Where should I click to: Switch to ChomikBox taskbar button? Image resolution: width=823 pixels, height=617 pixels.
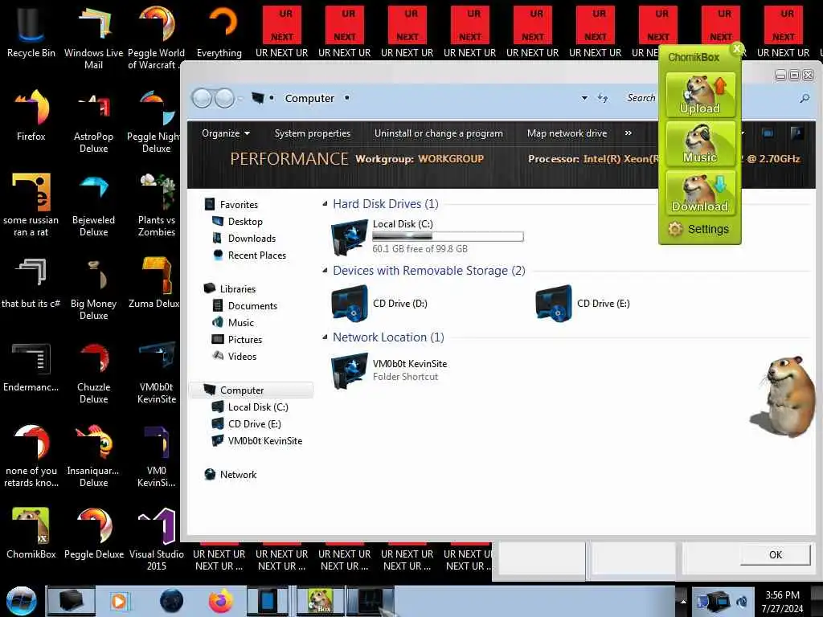pos(321,601)
